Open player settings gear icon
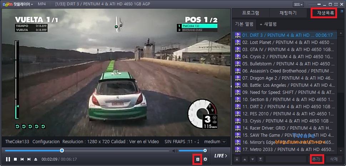 (x=205, y=159)
